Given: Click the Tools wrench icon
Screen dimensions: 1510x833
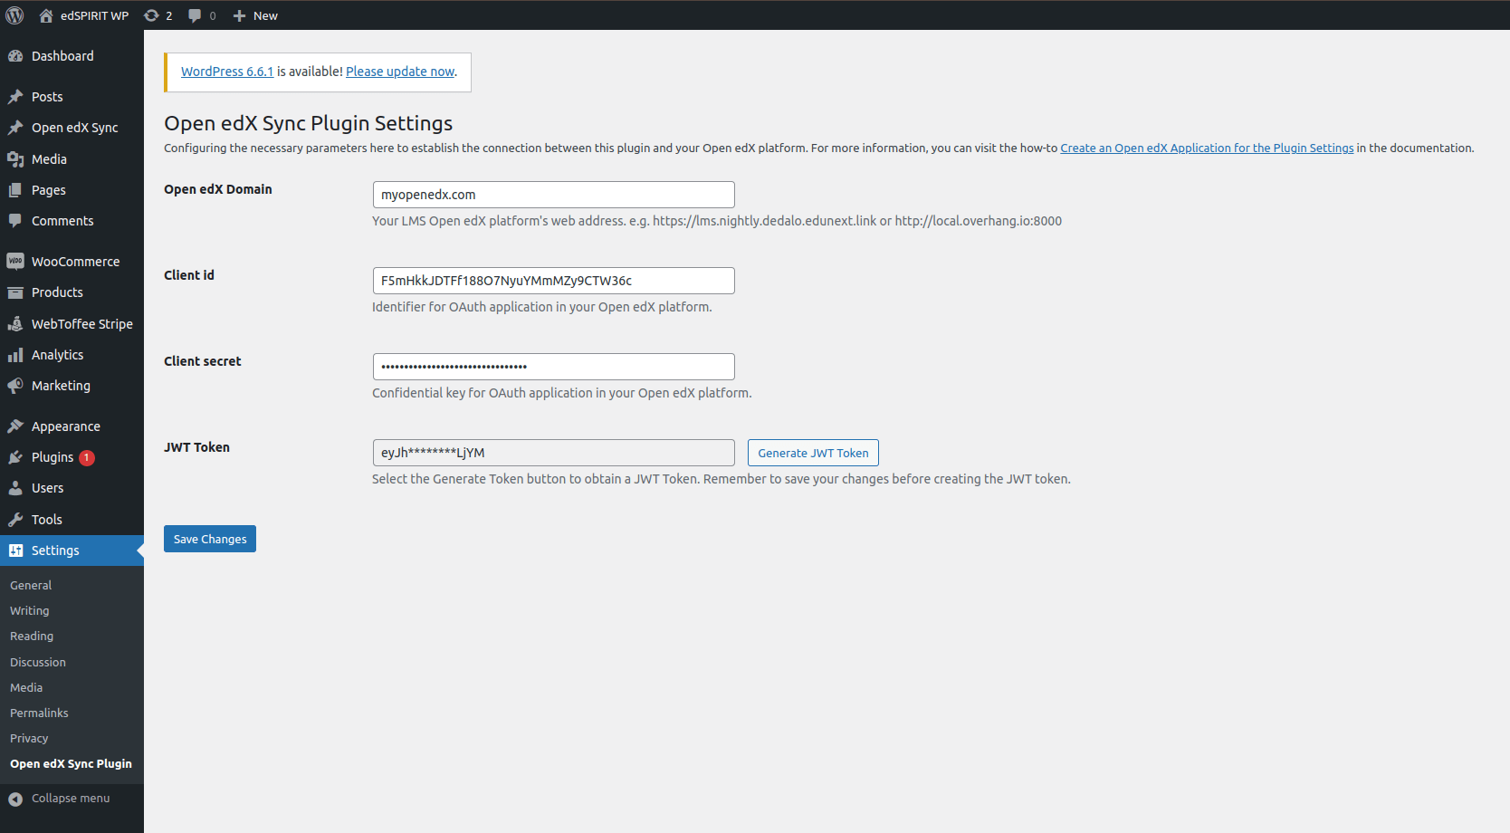Looking at the screenshot, I should point(15,520).
